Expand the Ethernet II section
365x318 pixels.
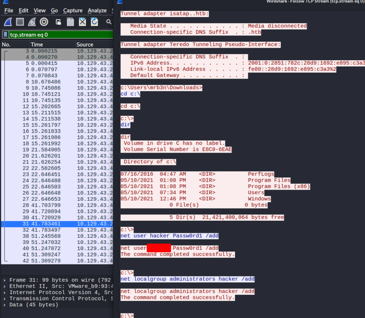[x=5, y=286]
